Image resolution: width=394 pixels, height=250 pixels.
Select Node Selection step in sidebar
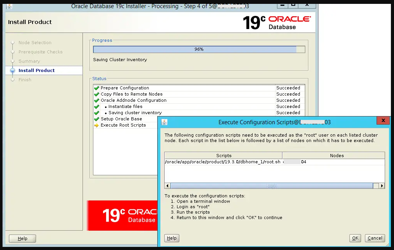tap(35, 43)
